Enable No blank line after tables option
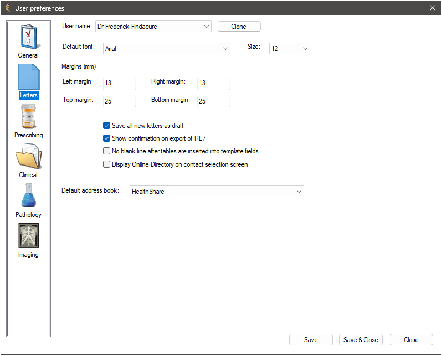The height and width of the screenshot is (356, 442). tap(106, 151)
